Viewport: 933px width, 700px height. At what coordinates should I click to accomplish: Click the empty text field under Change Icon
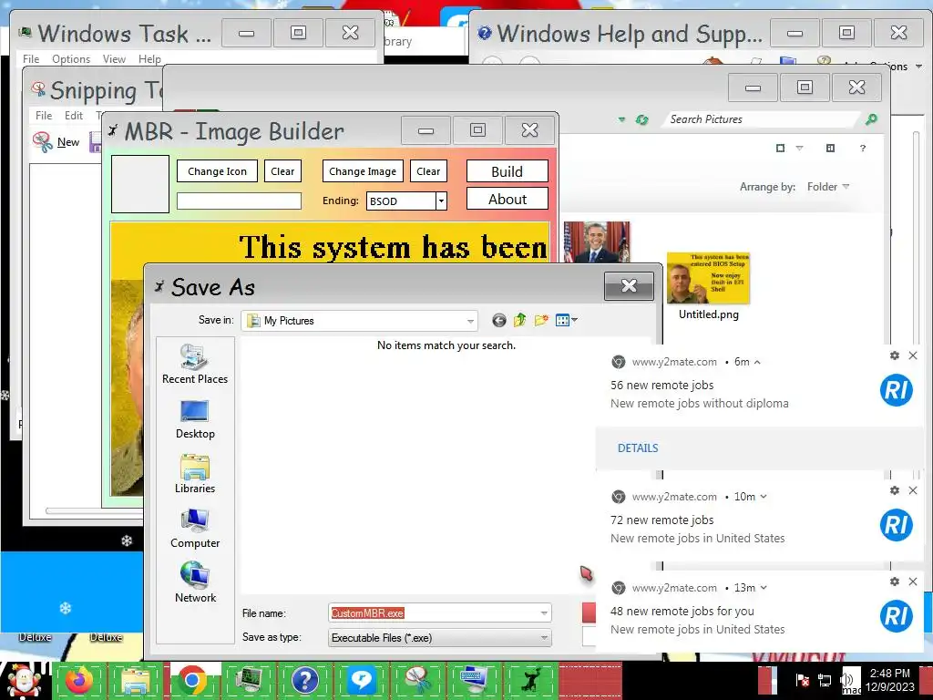pos(240,201)
